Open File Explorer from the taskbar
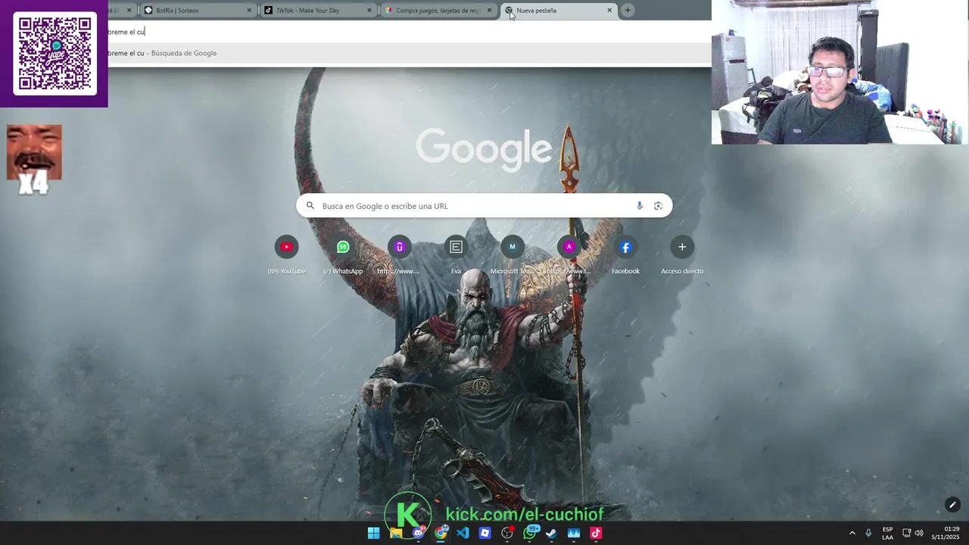 tap(396, 533)
